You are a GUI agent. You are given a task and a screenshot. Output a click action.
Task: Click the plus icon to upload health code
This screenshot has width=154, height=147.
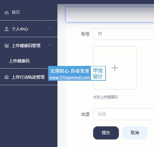click(115, 68)
